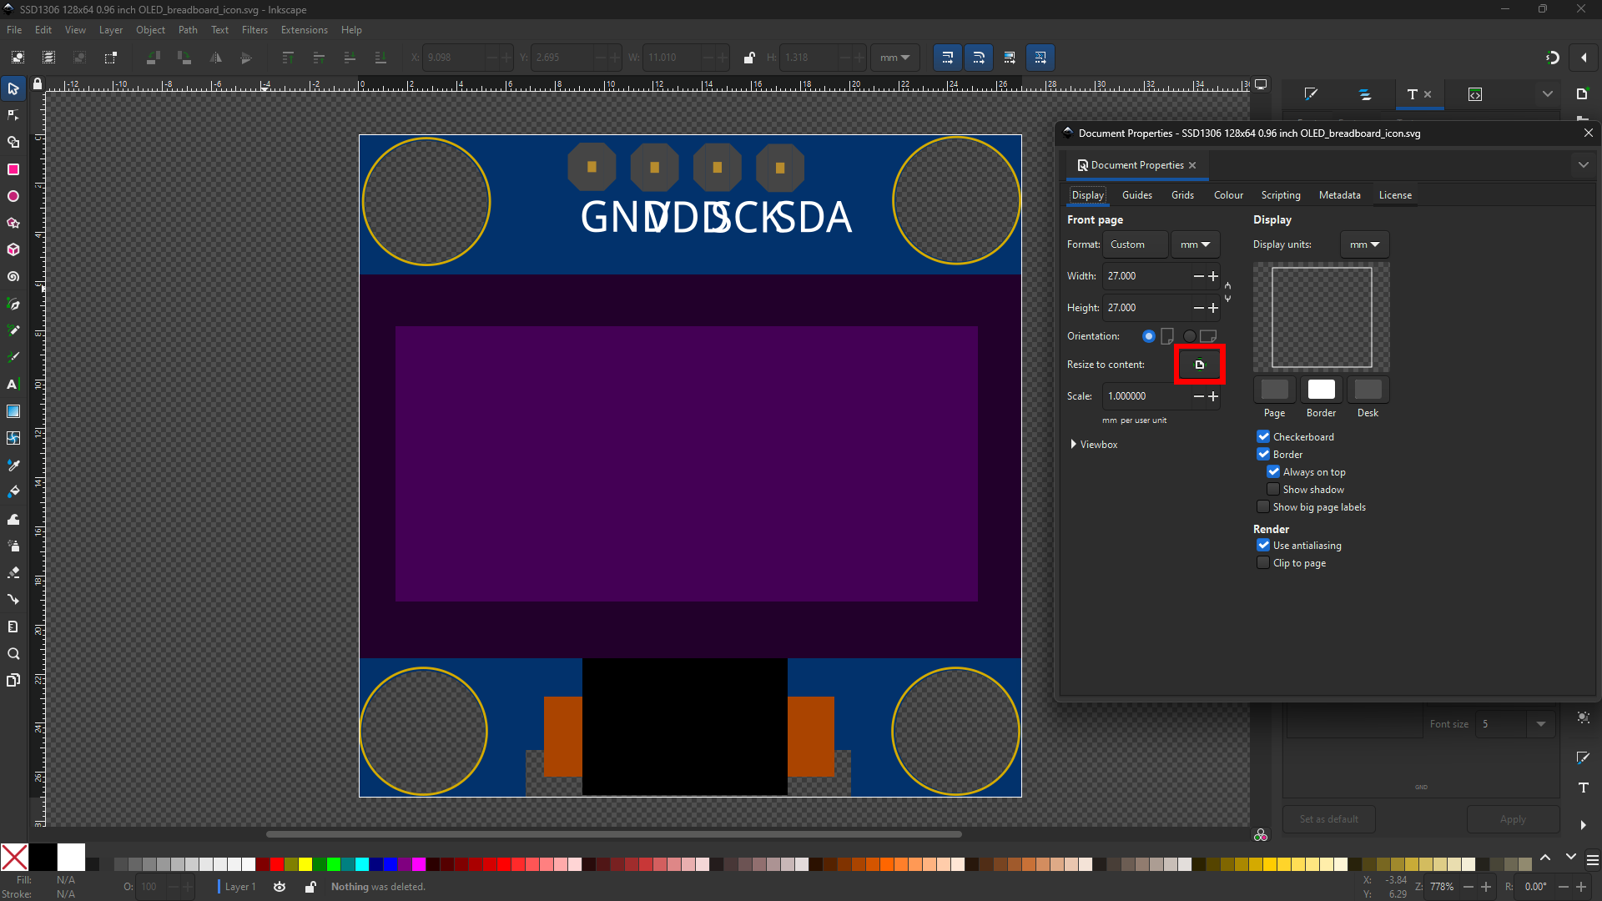Enable Show big page labels checkbox
The width and height of the screenshot is (1602, 901).
point(1263,506)
